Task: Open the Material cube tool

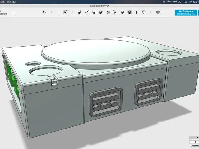Action: pos(158,12)
